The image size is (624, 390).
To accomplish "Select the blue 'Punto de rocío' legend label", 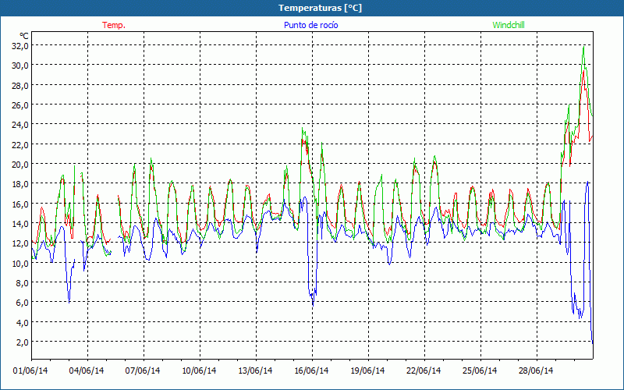I will click(310, 25).
